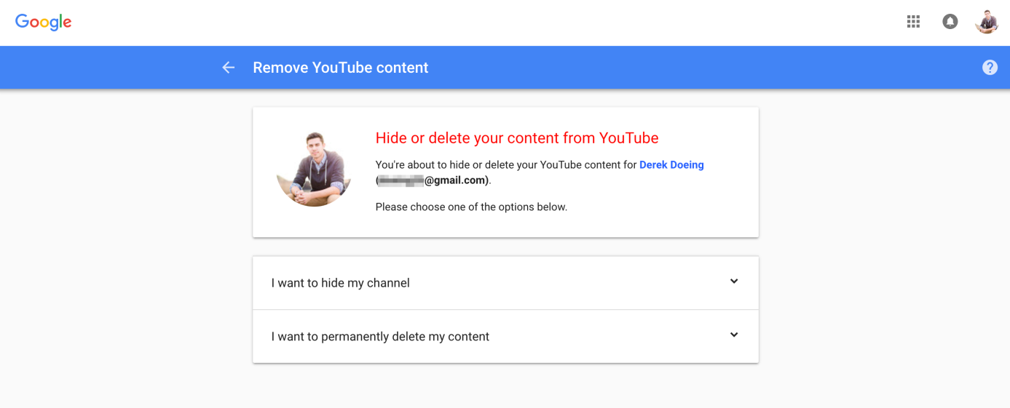This screenshot has height=408, width=1010.
Task: Select "I want to hide my channel" text
Action: [x=341, y=283]
